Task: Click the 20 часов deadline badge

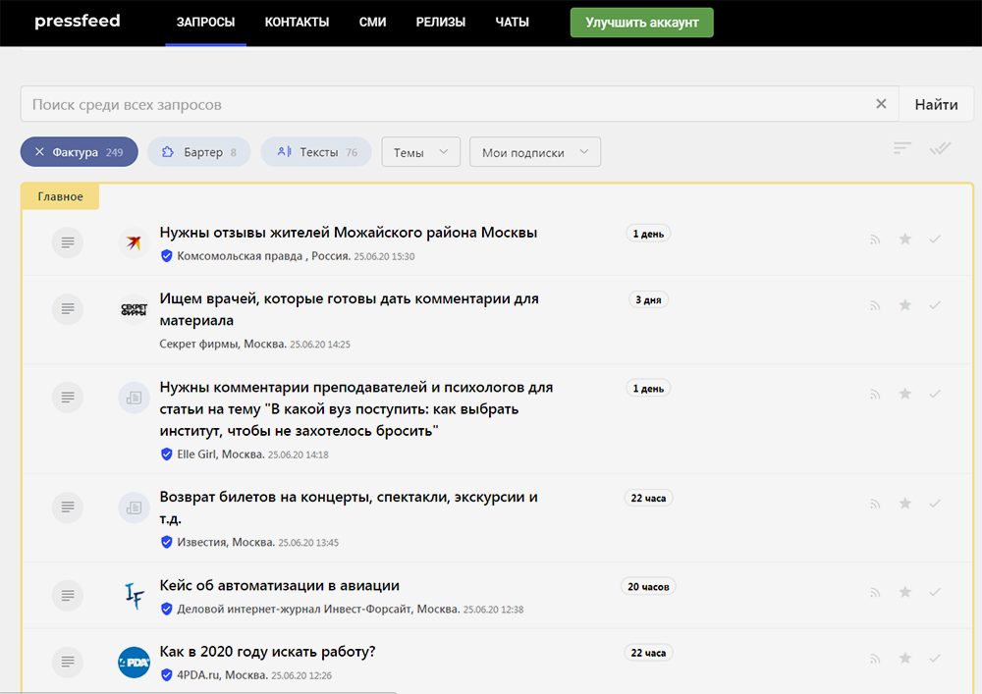Action: 648,586
